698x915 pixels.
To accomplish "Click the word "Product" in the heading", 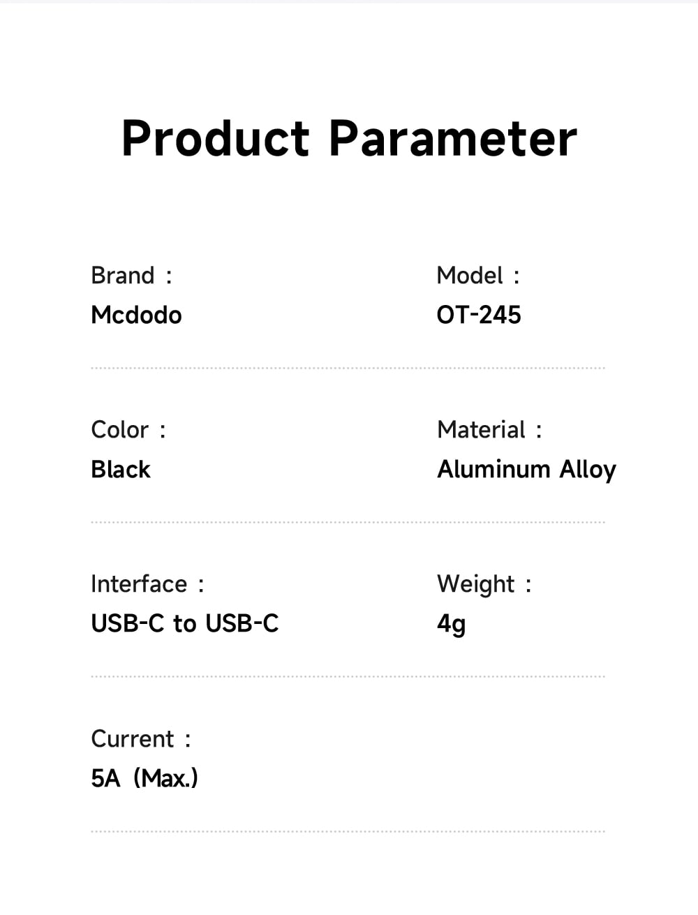I will (x=215, y=138).
